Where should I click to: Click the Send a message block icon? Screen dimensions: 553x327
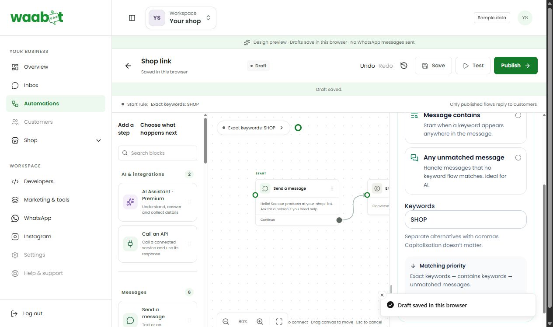point(130,320)
